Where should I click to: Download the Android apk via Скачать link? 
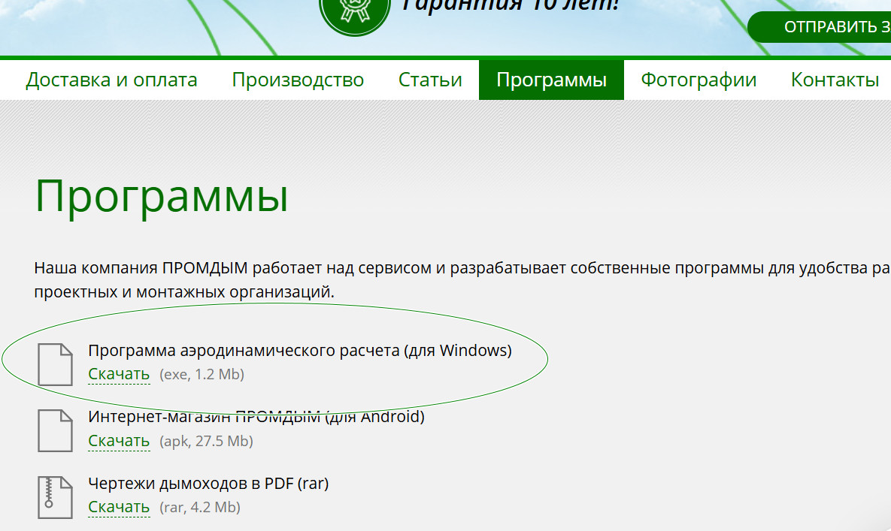pos(119,441)
